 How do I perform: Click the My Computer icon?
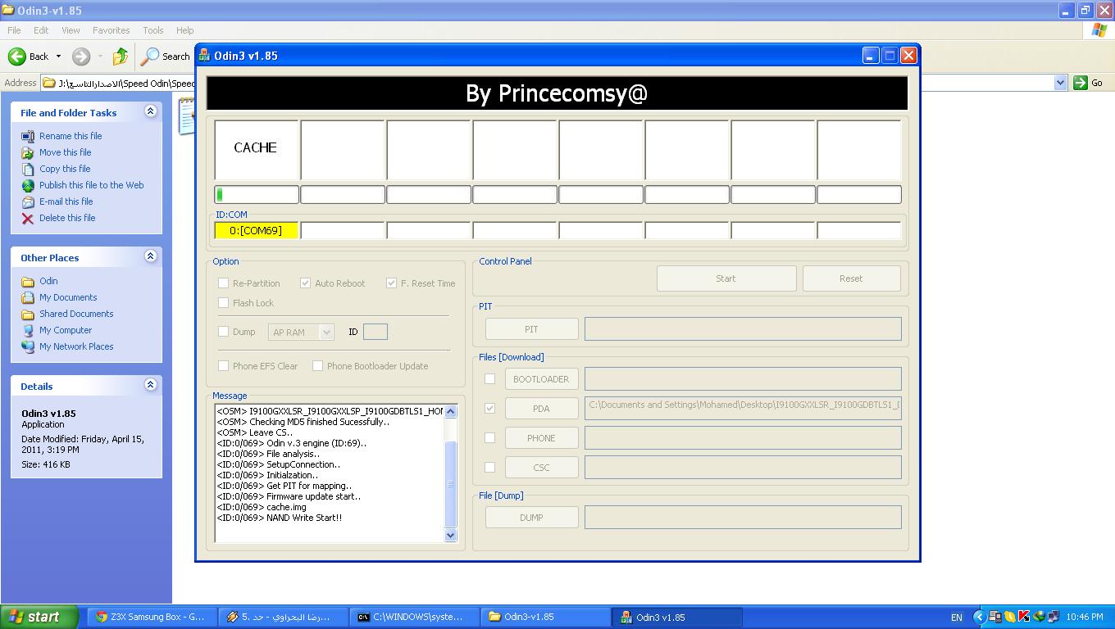click(x=28, y=330)
